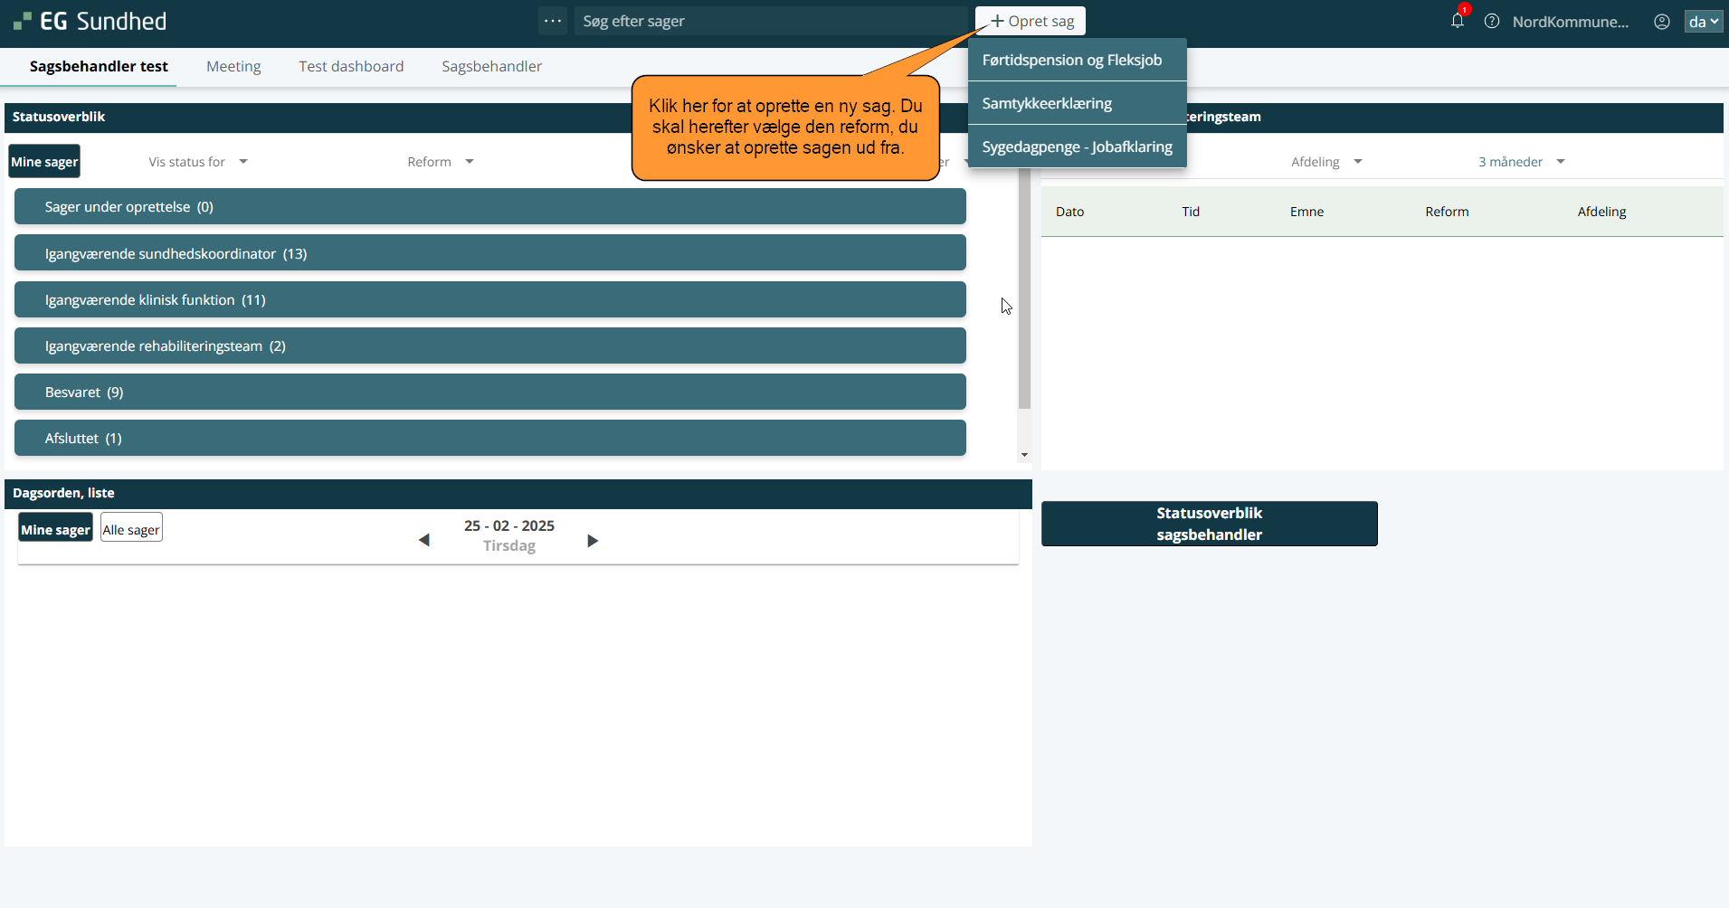Click the Statusoverblik vertical scrollbar
This screenshot has width=1729, height=908.
1024,289
